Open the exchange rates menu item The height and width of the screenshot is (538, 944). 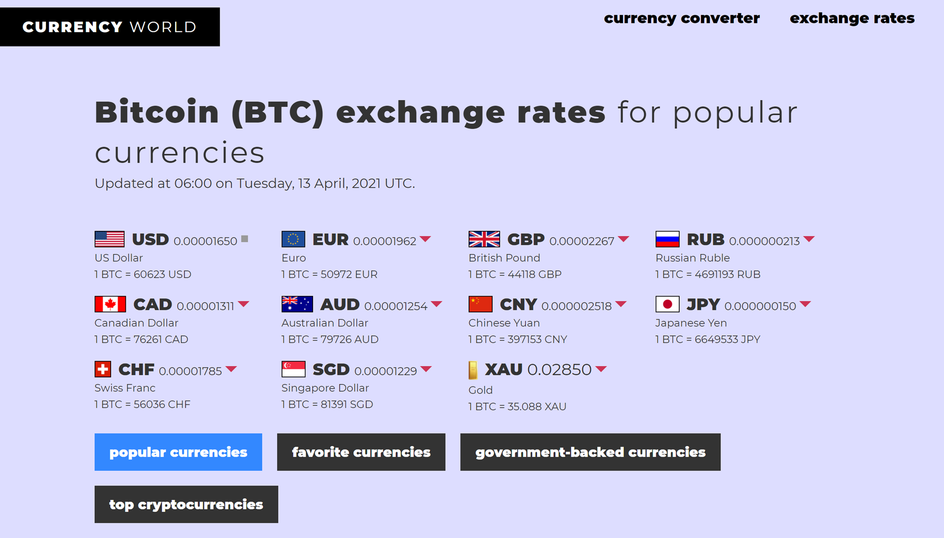pyautogui.click(x=852, y=18)
